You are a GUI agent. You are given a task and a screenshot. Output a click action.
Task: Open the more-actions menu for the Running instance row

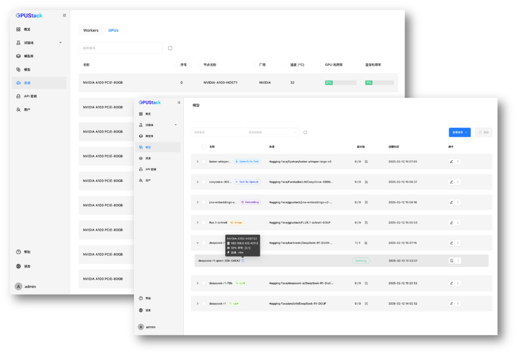click(458, 261)
